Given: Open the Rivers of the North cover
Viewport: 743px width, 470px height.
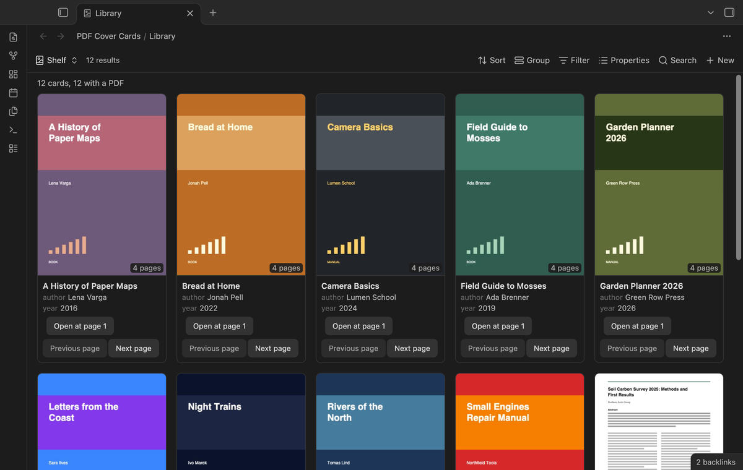Looking at the screenshot, I should [x=380, y=422].
